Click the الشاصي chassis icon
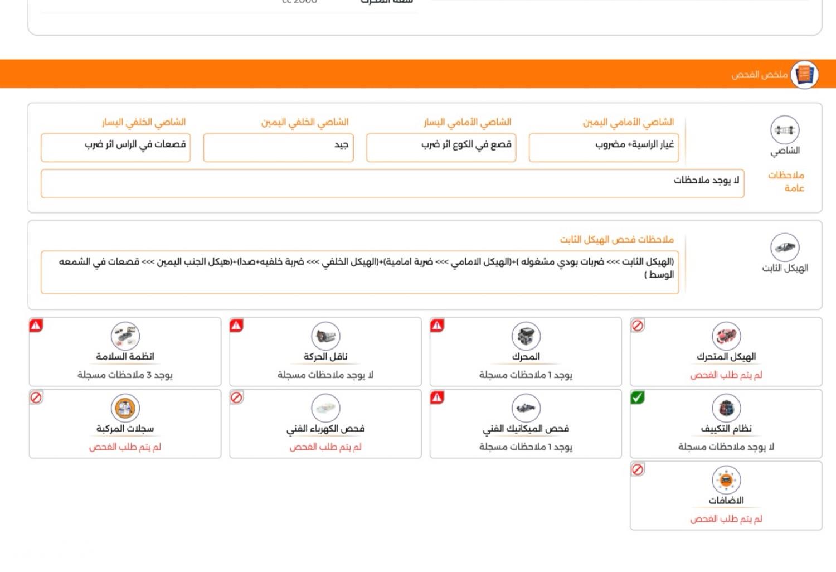Viewport: 836px width, 572px height. pyautogui.click(x=785, y=130)
